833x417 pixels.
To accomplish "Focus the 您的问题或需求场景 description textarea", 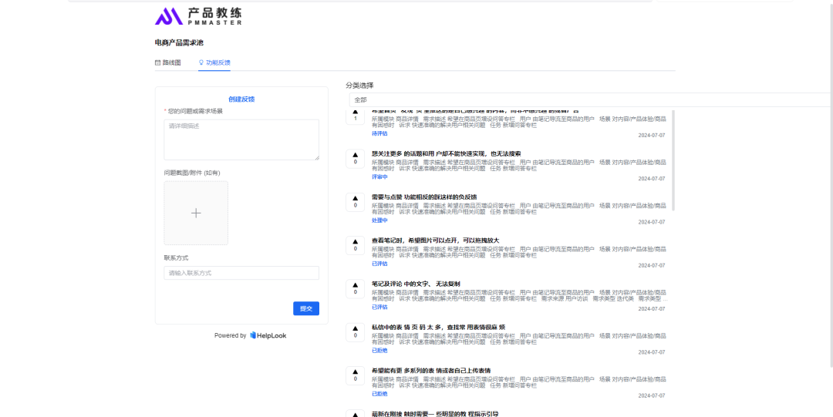I will (241, 140).
